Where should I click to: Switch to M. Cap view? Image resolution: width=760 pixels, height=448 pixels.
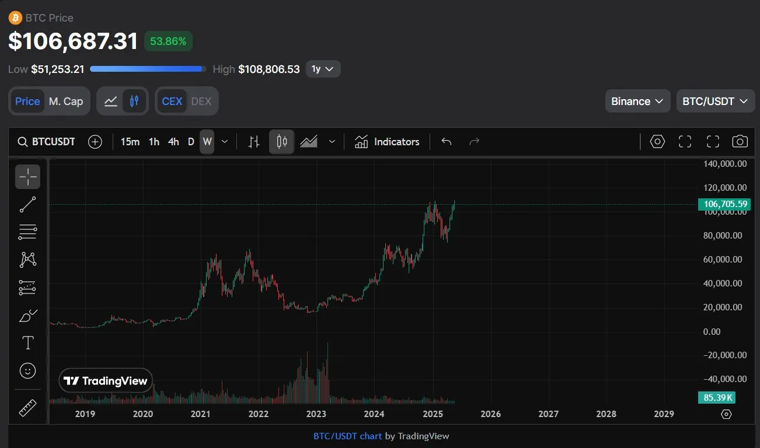[66, 101]
